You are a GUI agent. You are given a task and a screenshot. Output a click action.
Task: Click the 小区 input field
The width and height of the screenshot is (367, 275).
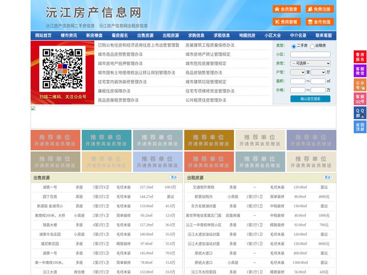click(310, 54)
